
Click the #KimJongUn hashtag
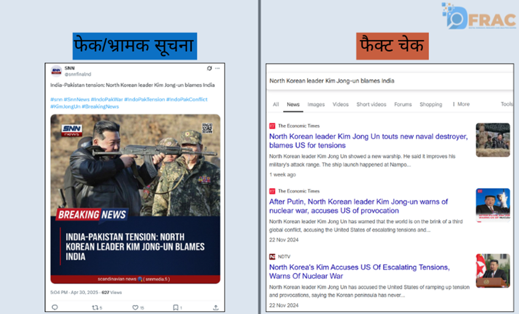tap(65, 107)
